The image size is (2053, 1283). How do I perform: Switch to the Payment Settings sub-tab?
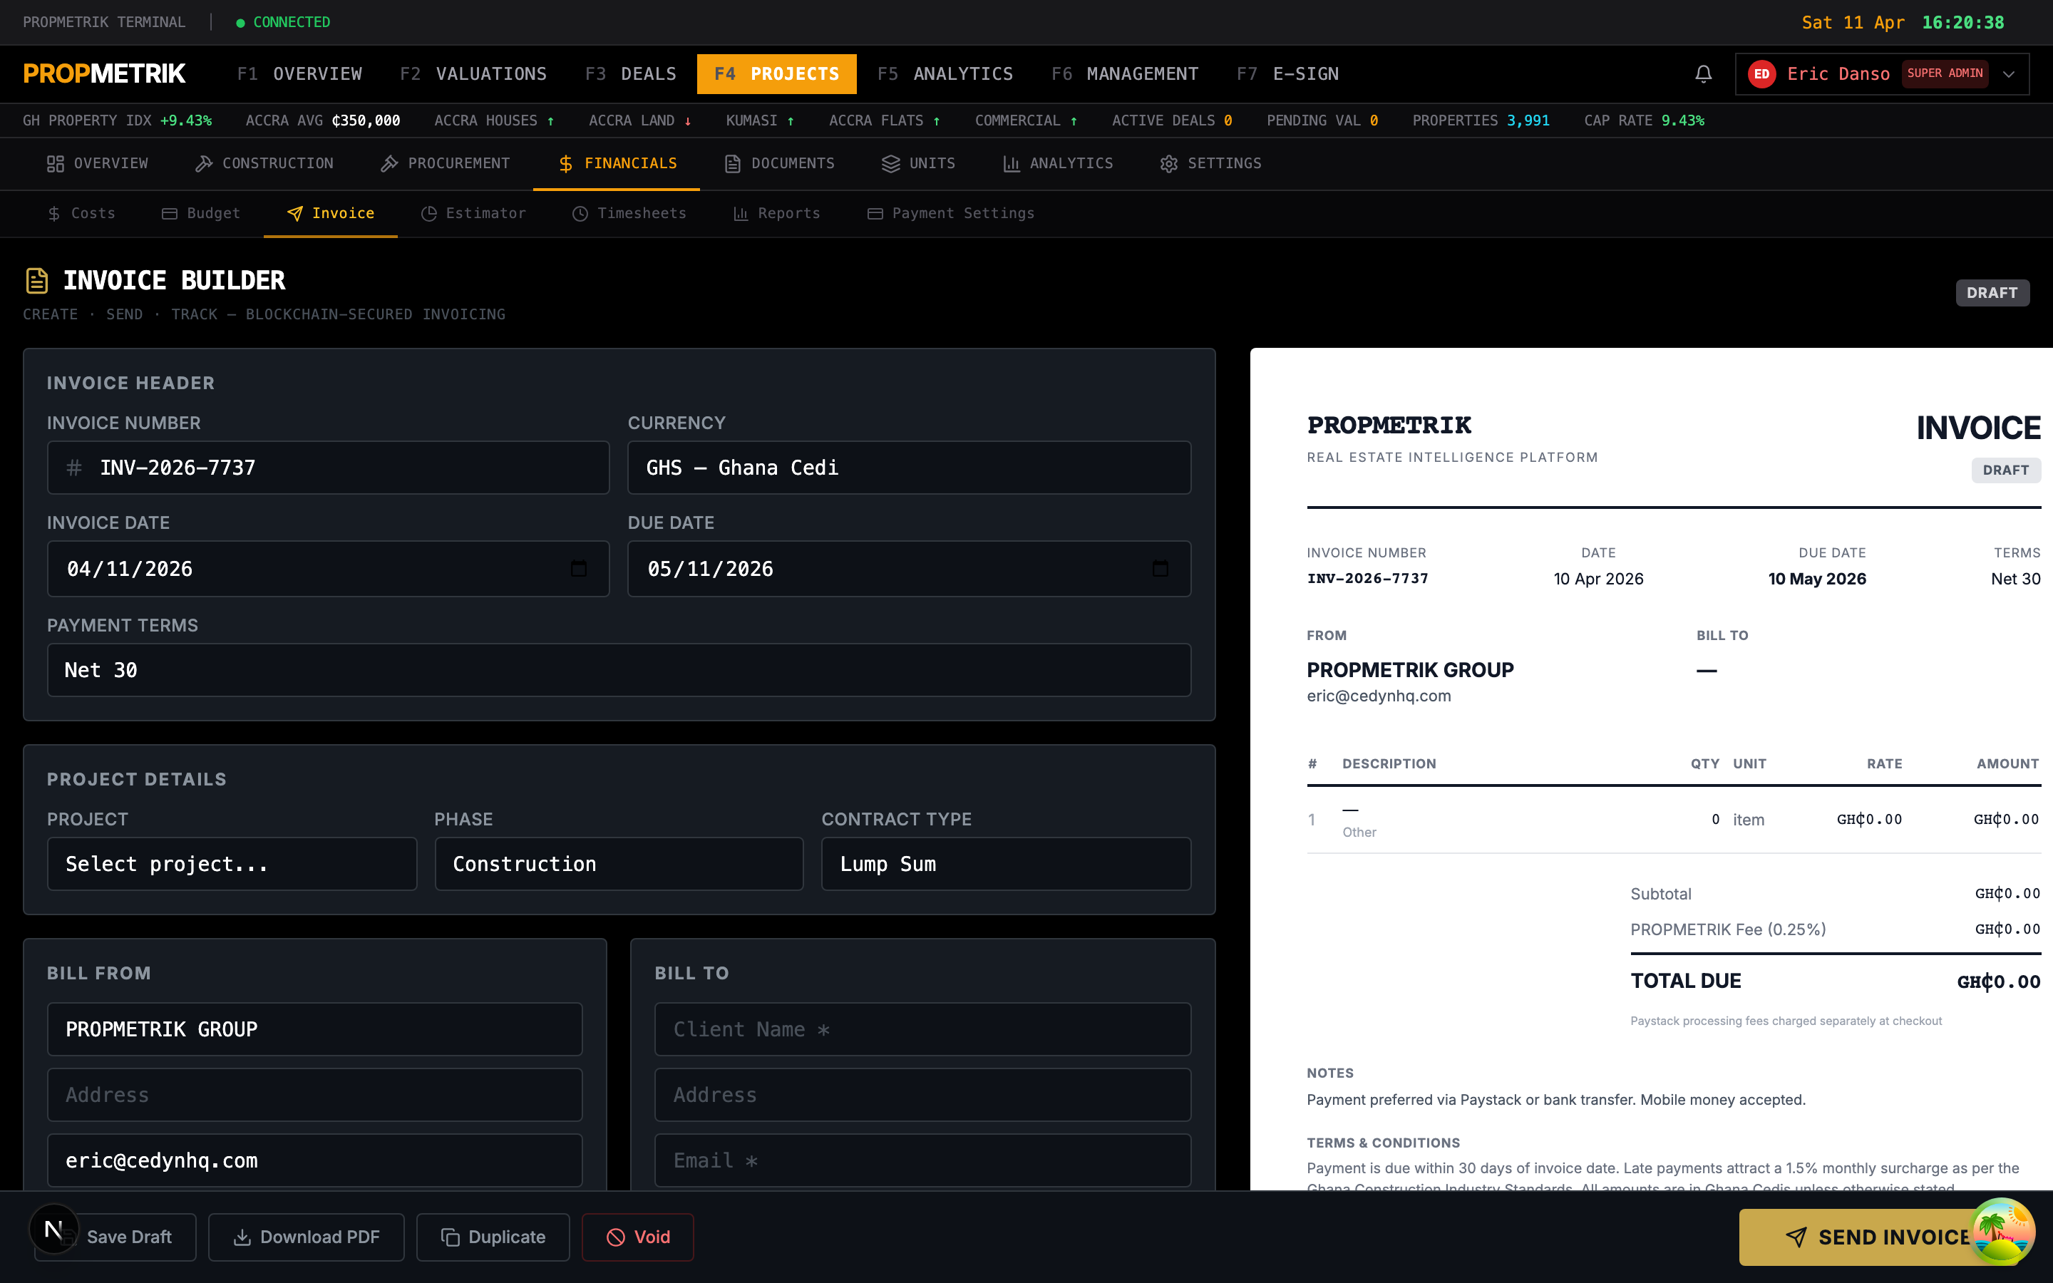pyautogui.click(x=951, y=214)
